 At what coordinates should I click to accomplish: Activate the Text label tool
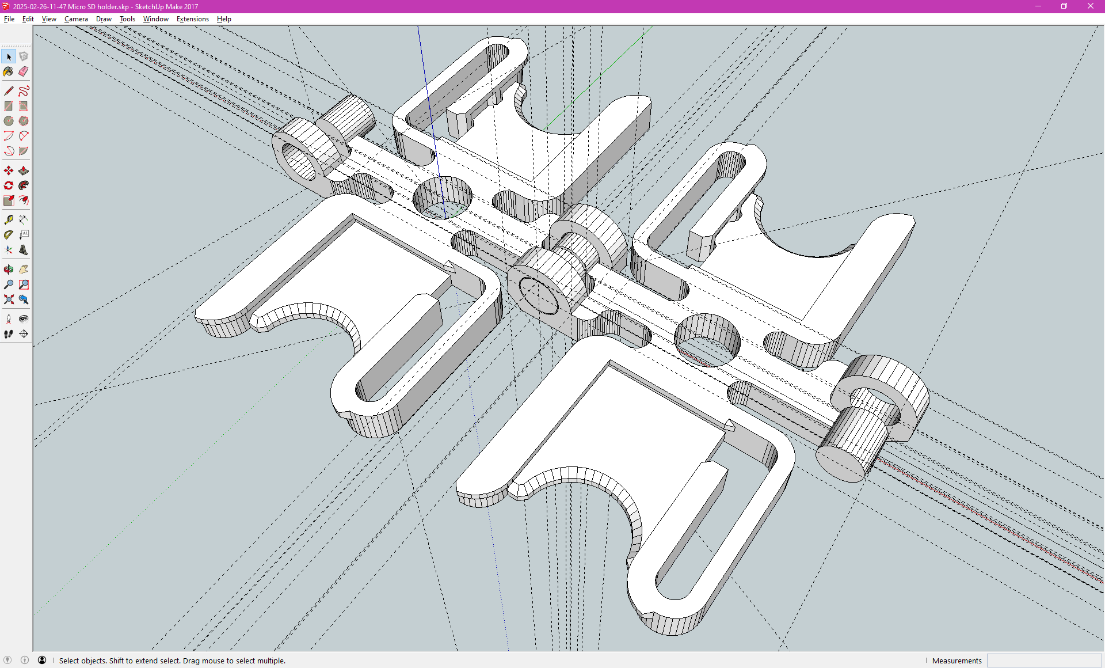(x=24, y=235)
